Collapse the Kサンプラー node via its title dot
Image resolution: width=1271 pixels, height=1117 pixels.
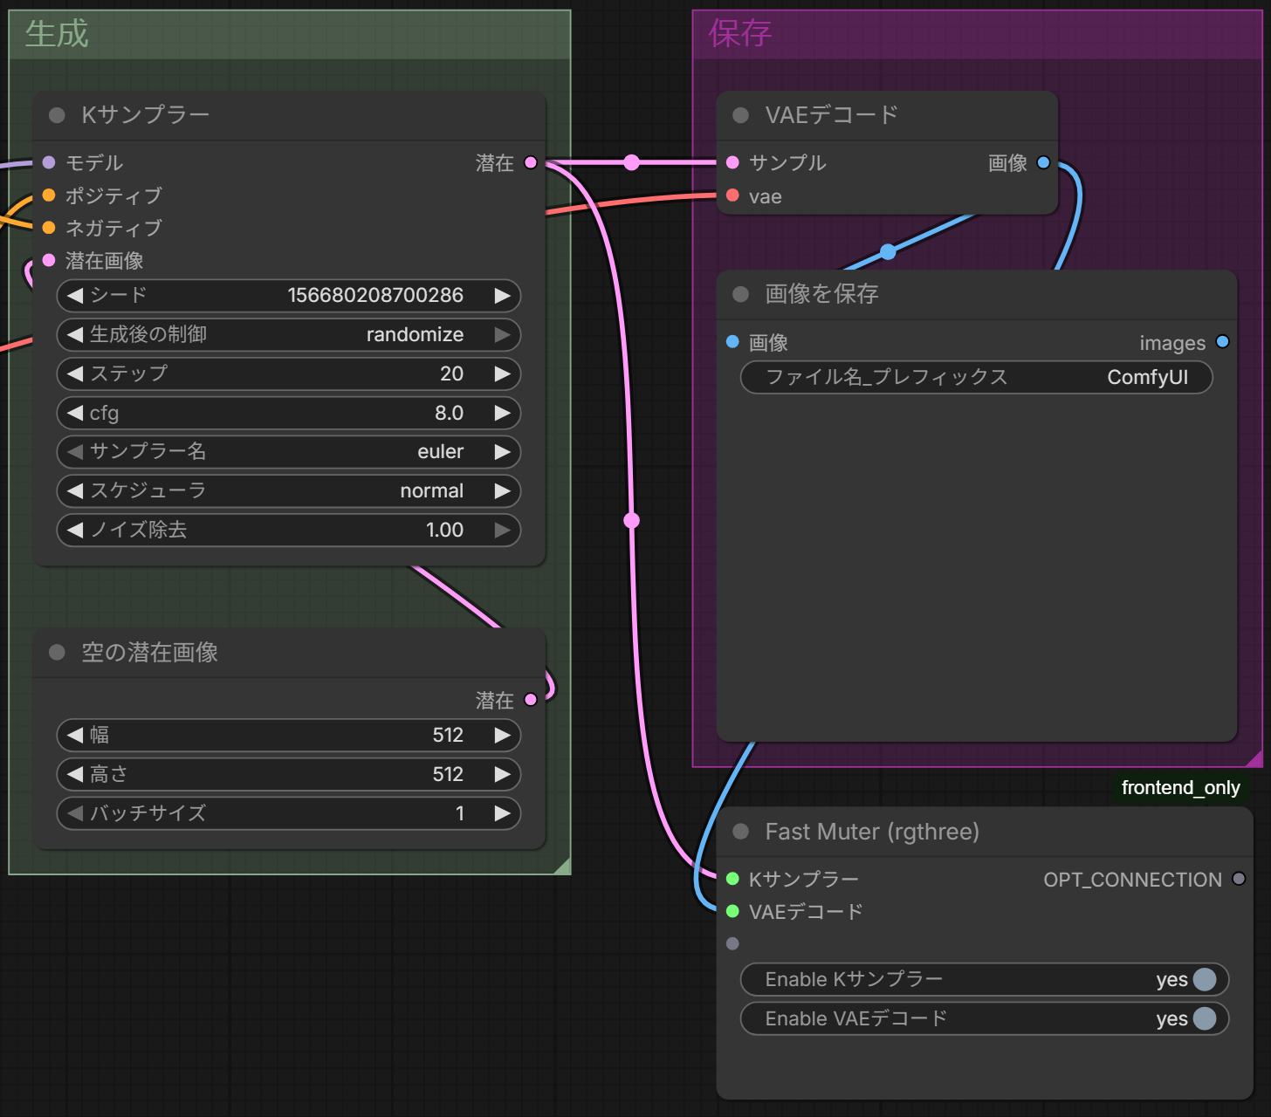tap(58, 115)
